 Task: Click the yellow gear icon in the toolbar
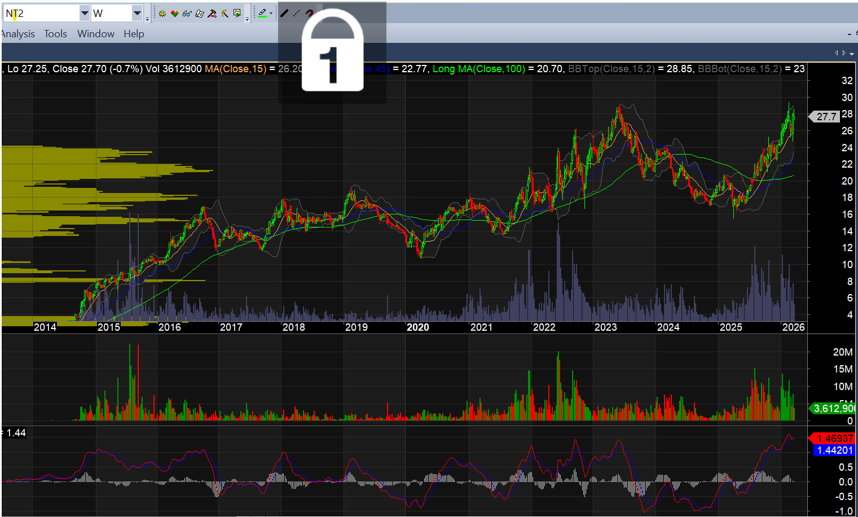(x=162, y=13)
